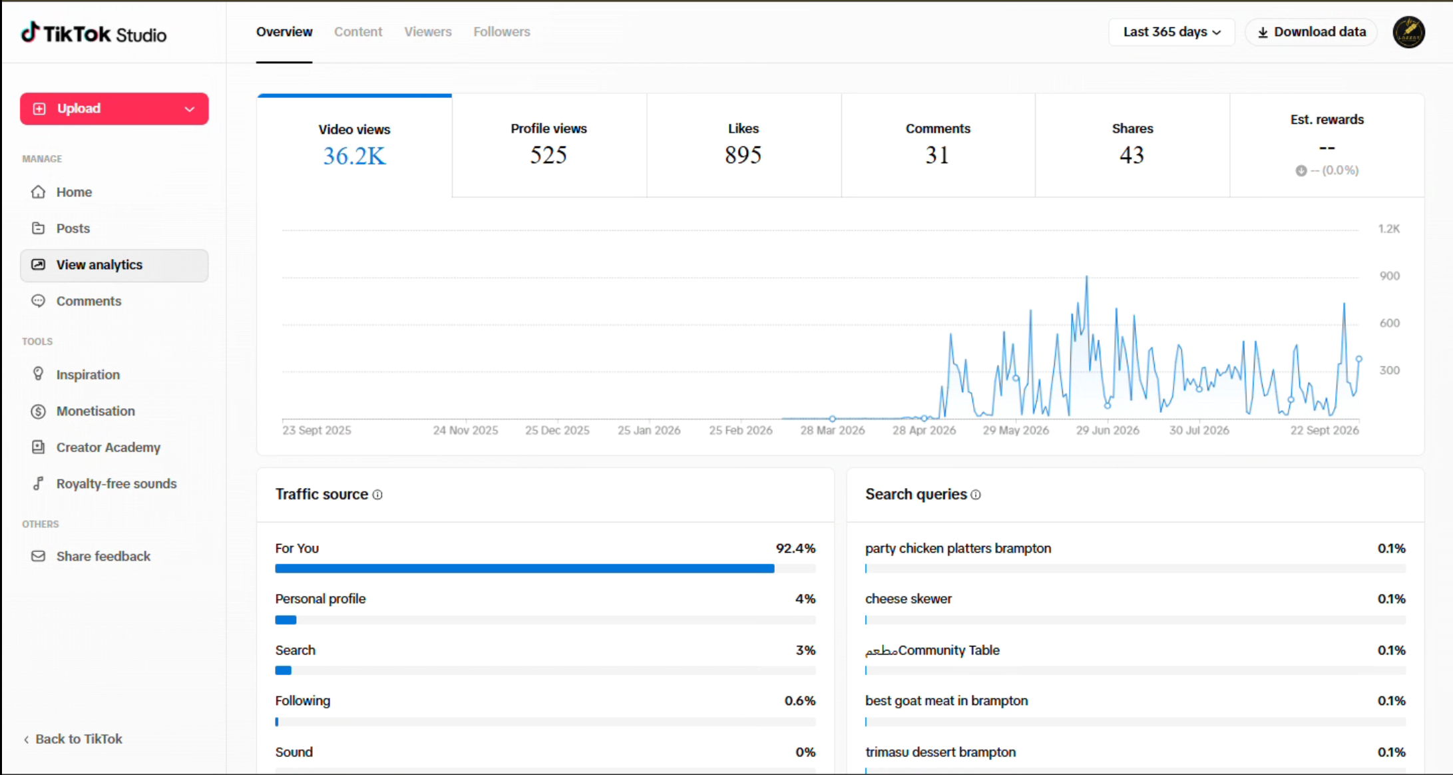The image size is (1453, 775).
Task: Click the For You traffic bar
Action: [x=545, y=569]
